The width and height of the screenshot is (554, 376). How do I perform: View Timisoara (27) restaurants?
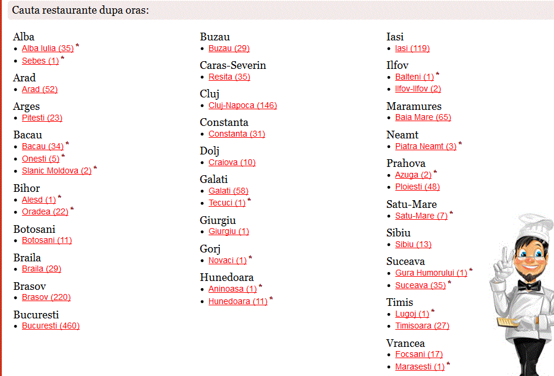coord(422,326)
